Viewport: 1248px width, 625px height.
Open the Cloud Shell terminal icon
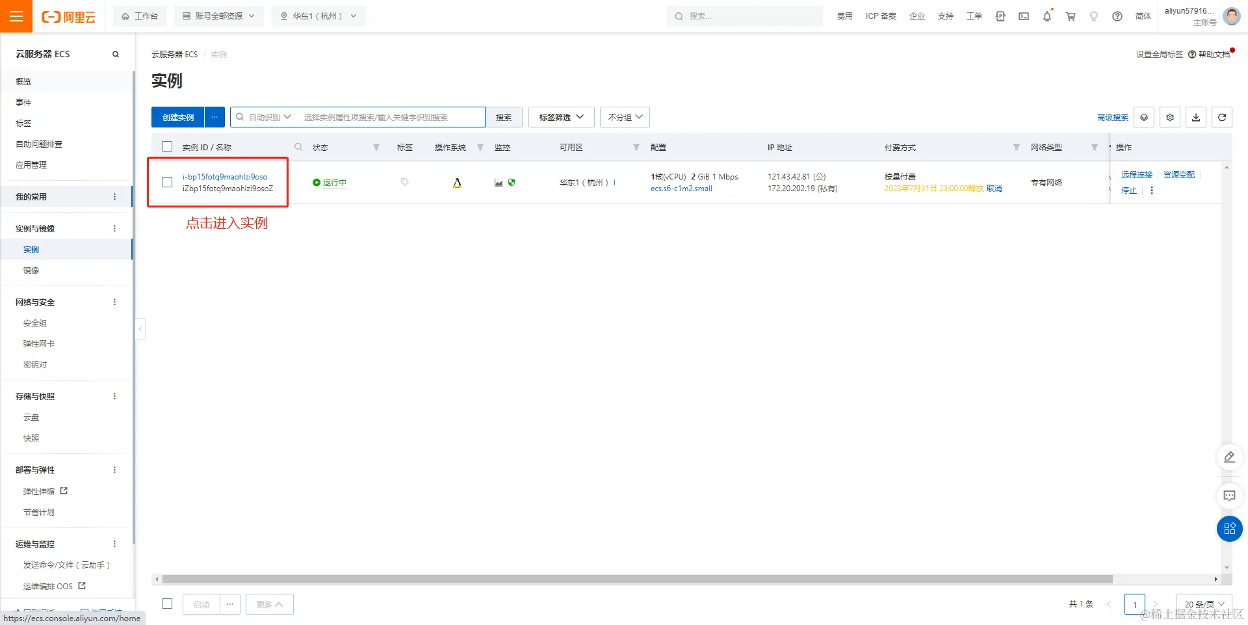pos(1024,16)
